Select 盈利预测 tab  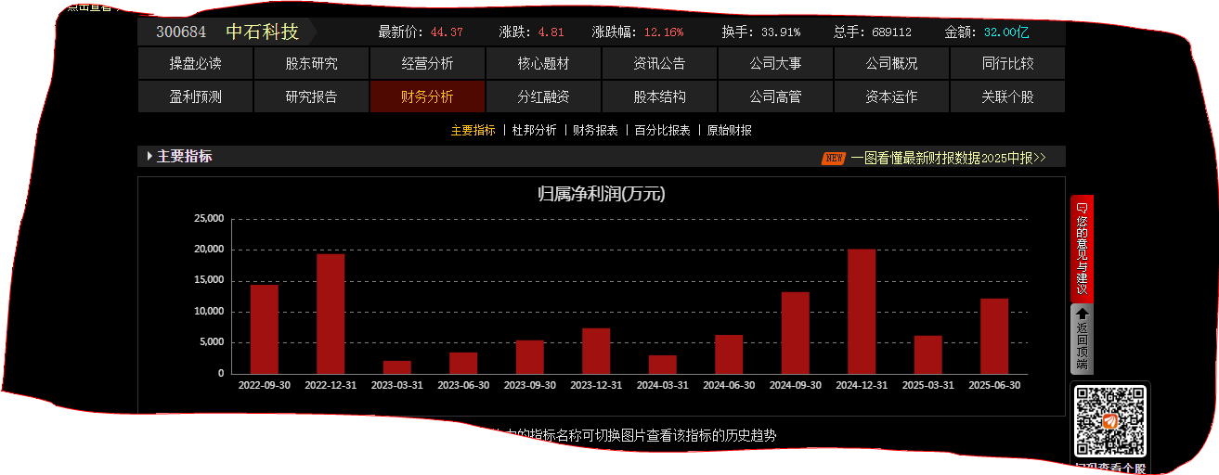pos(196,96)
